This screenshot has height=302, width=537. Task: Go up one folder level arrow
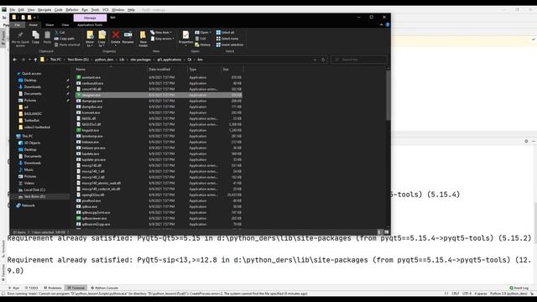tap(35, 60)
